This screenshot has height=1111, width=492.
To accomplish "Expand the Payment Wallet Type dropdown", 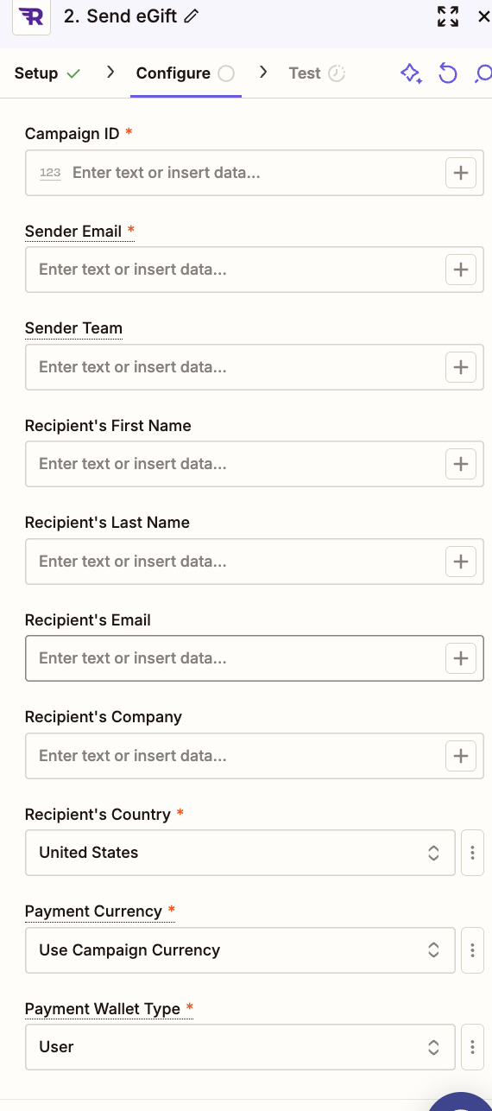I will [x=240, y=1047].
